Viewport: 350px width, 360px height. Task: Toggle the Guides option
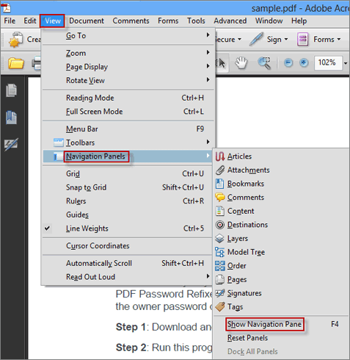coord(127,215)
